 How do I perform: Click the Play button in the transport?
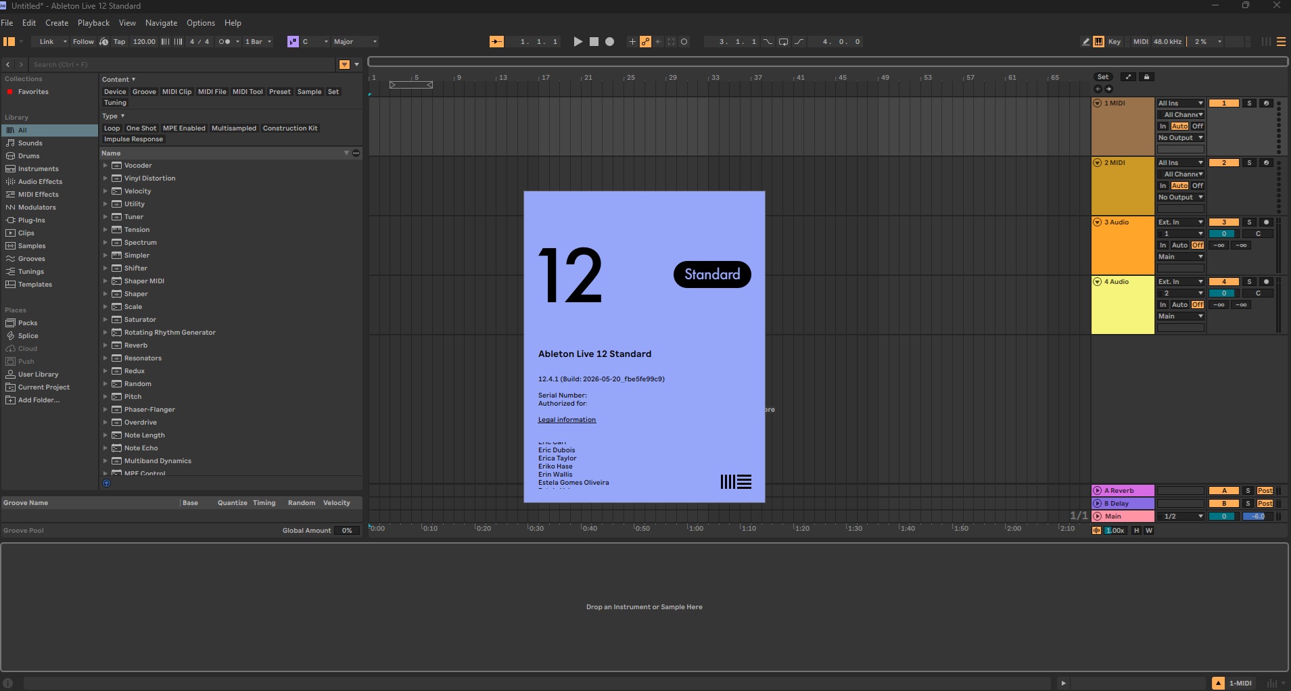point(578,42)
